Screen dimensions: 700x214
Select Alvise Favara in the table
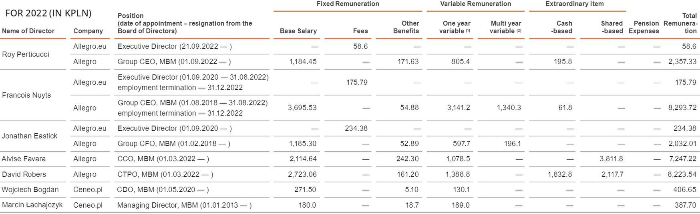[24, 159]
